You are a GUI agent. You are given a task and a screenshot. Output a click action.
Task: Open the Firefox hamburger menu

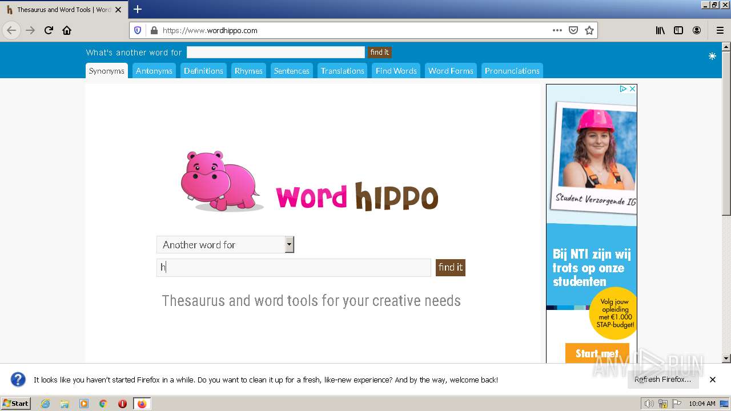click(x=720, y=30)
